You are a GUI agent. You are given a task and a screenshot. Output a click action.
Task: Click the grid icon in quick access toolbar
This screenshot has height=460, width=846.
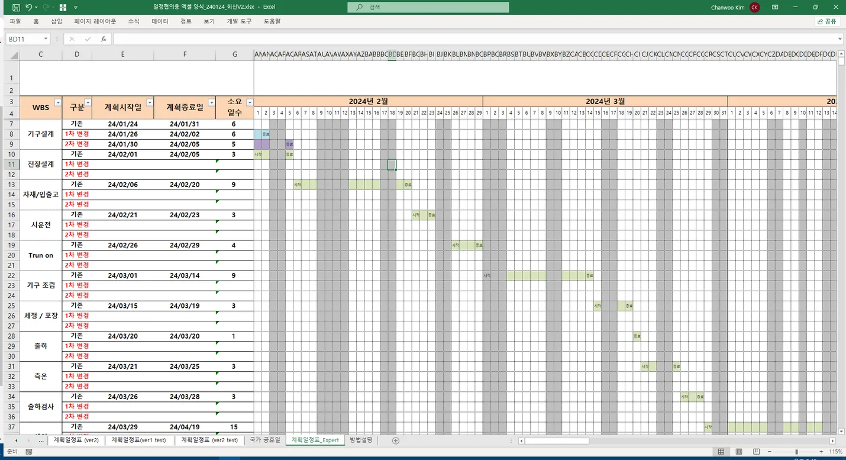(63, 8)
